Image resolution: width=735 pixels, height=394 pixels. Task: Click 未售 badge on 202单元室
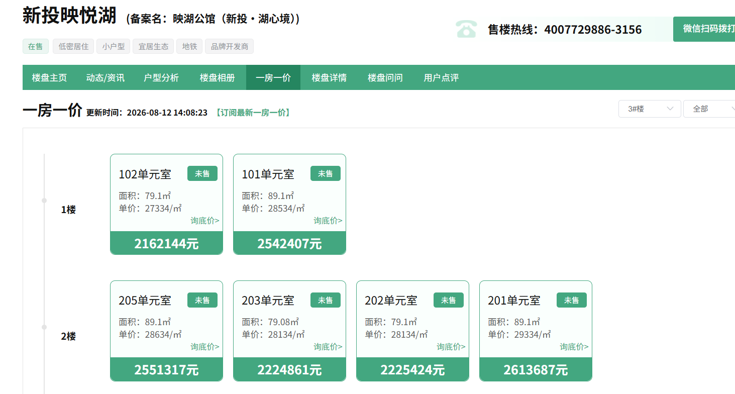(x=449, y=300)
